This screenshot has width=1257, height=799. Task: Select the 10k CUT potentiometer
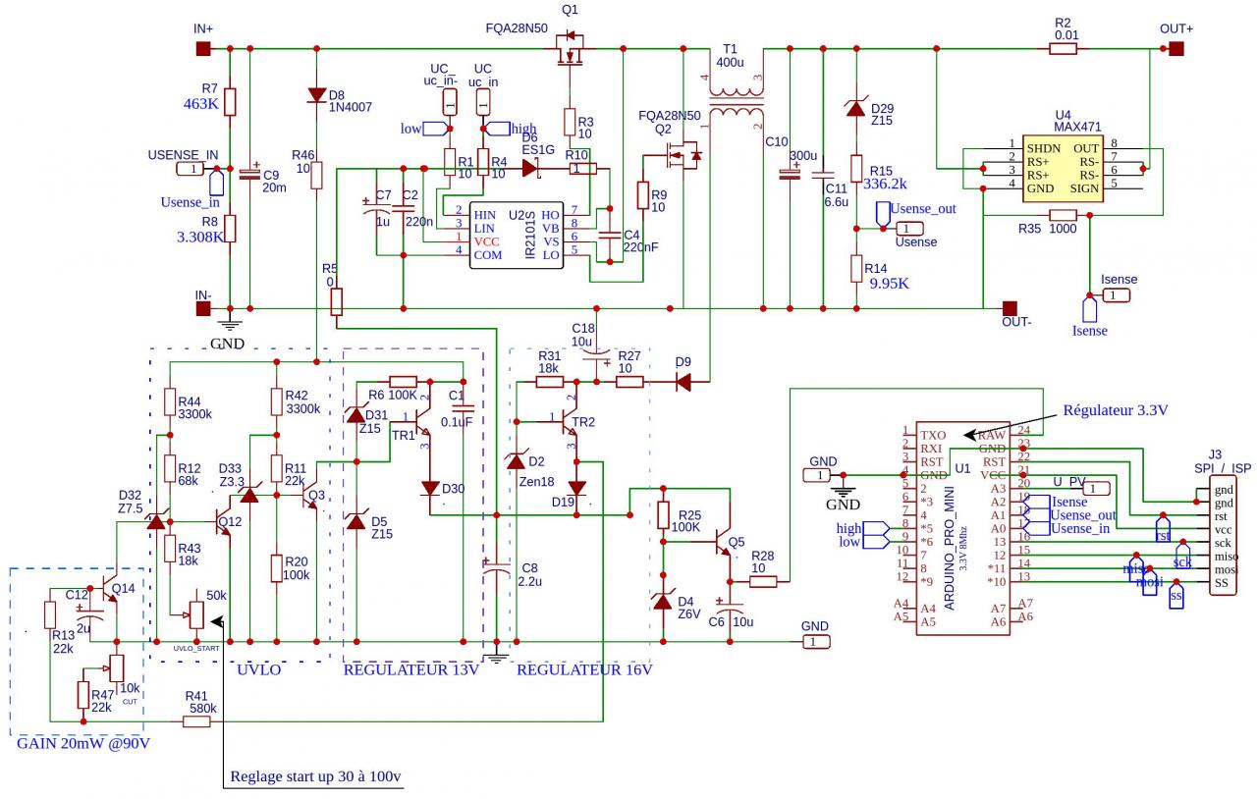(115, 667)
